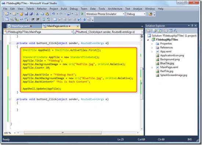This screenshot has width=202, height=145.
Task: Collapse button2_Click method outline
Action: click(10, 99)
